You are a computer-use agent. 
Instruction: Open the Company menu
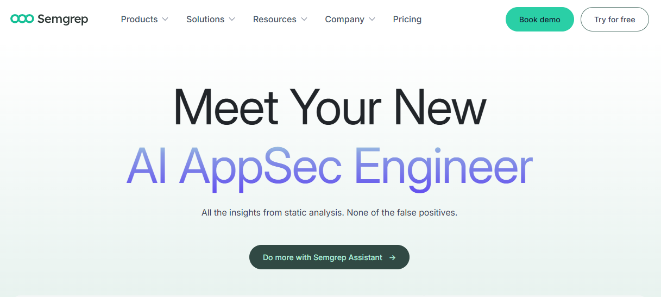[x=344, y=20]
